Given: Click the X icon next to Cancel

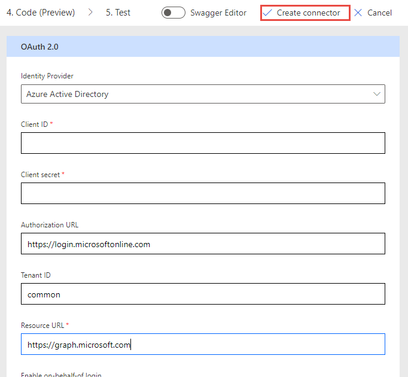Looking at the screenshot, I should [358, 13].
